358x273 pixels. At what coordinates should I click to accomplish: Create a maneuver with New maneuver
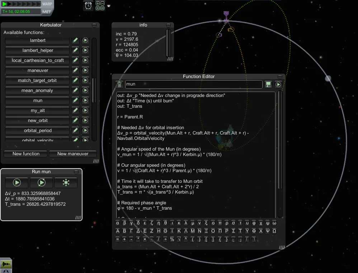point(73,154)
